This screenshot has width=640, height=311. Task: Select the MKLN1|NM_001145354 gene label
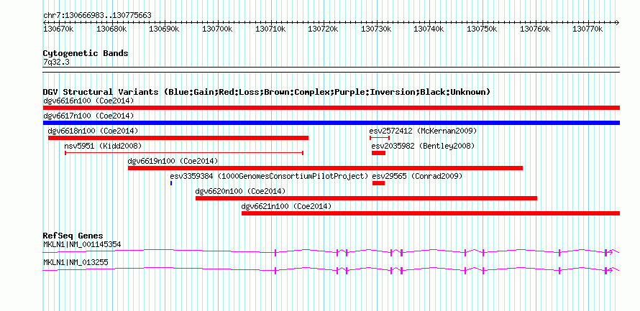pos(82,244)
